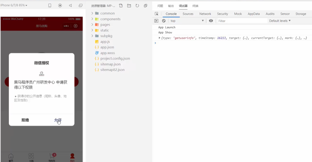
Task: Click the 微信授权 dialog title
Action: (42, 63)
